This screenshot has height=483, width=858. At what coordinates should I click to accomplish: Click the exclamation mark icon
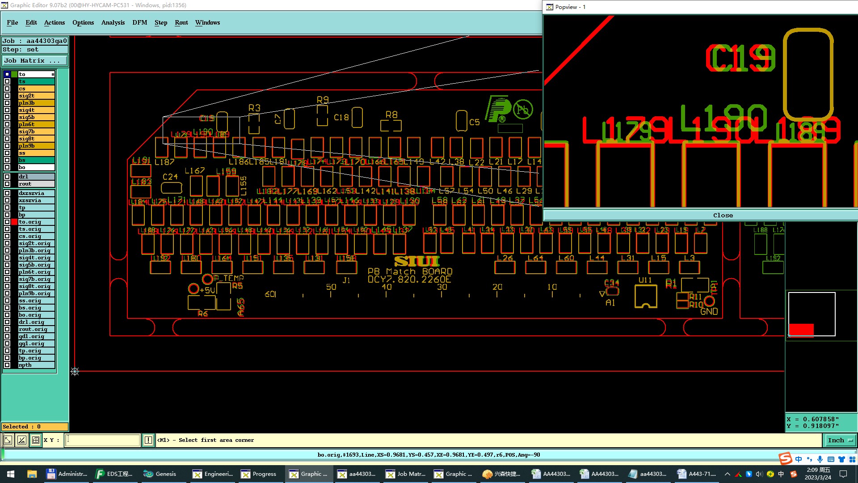pos(148,440)
